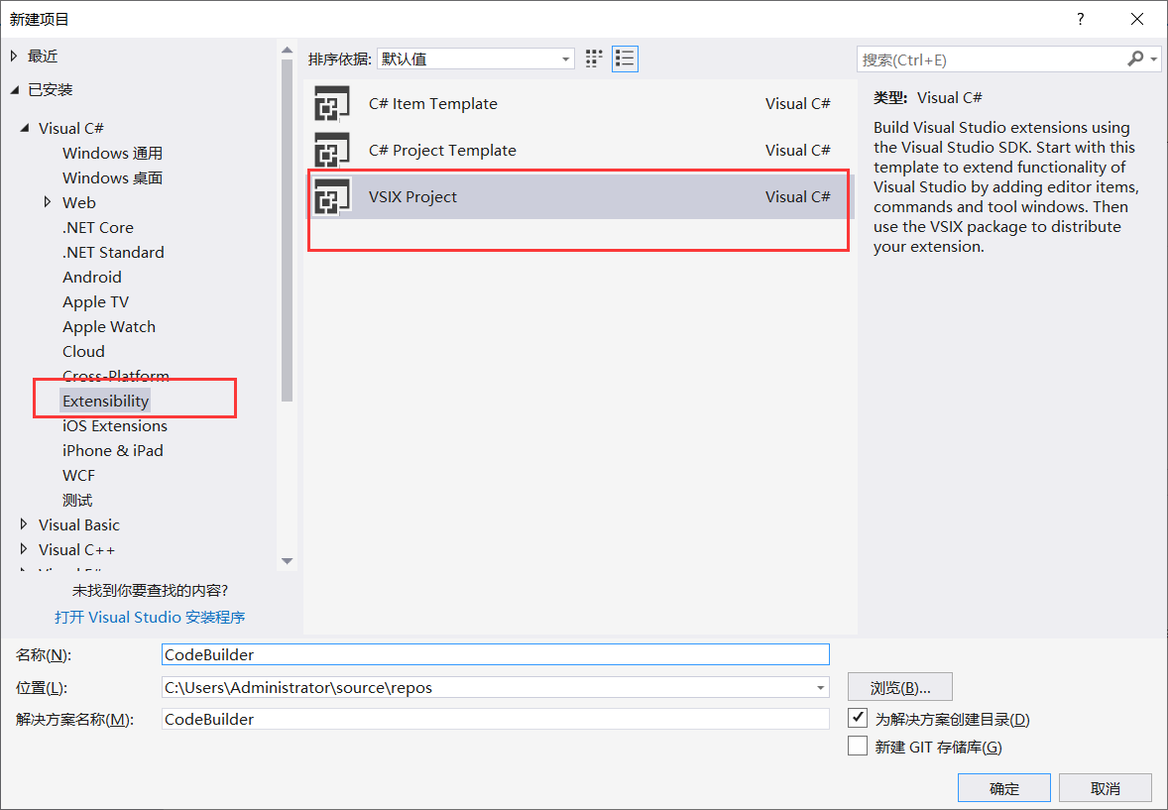Expand the Visual C++ tree node
This screenshot has width=1168, height=810.
24,549
